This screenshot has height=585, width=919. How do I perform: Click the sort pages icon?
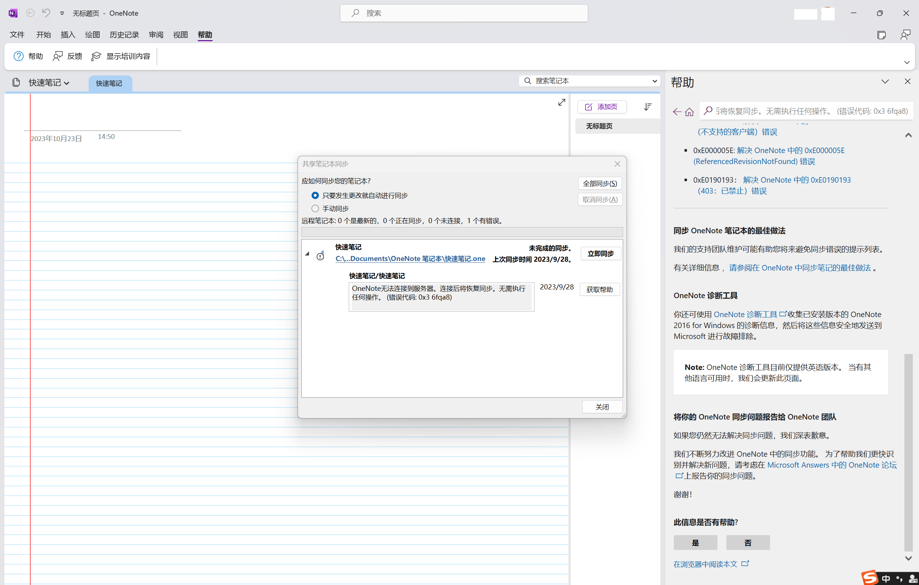point(648,107)
